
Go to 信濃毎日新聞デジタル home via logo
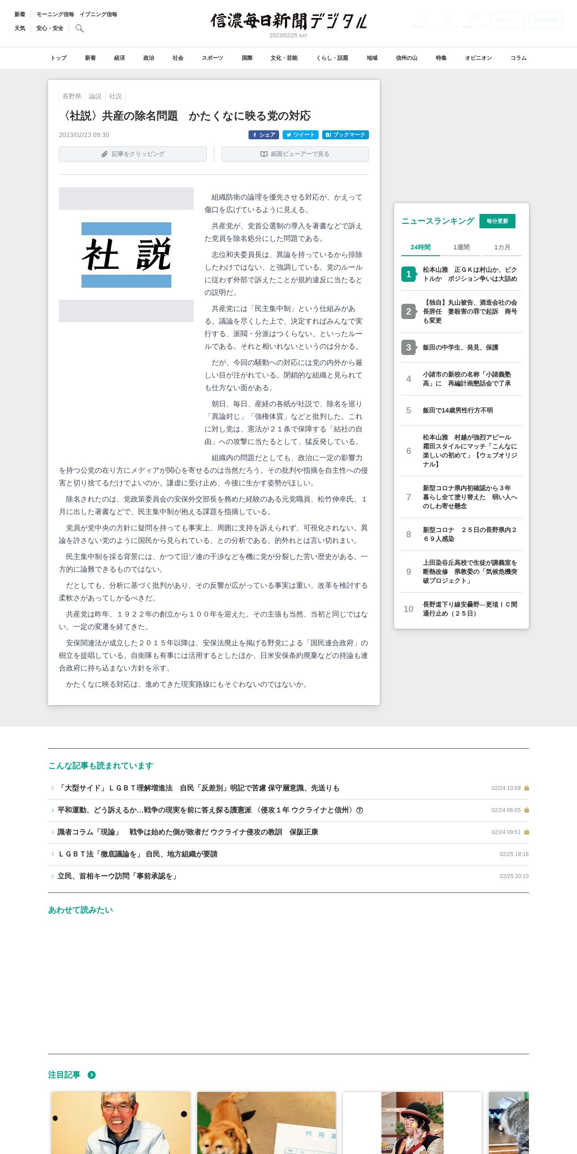tap(288, 21)
